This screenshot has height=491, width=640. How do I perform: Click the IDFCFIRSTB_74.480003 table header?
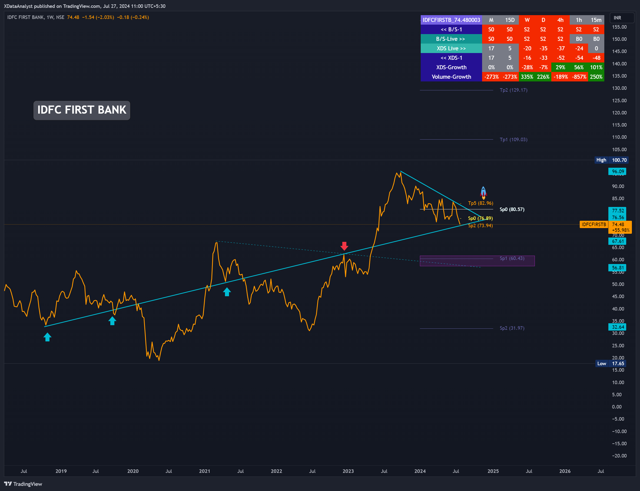pos(451,20)
